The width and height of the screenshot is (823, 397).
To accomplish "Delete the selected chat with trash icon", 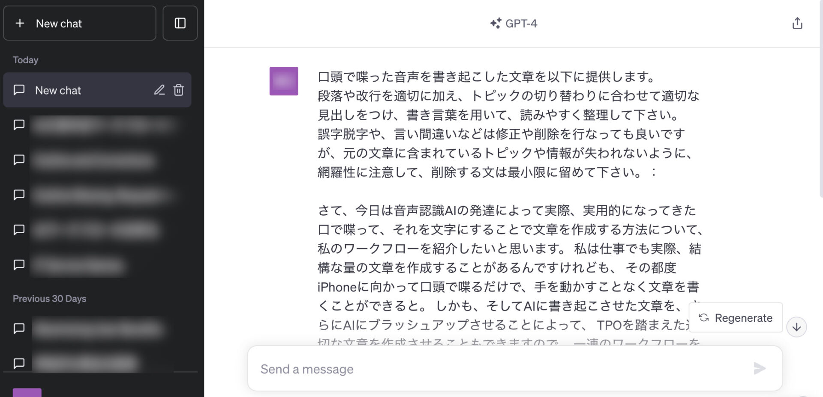I will tap(179, 90).
